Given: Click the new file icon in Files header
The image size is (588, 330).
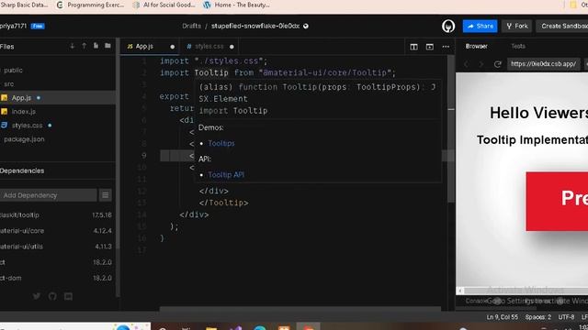Looking at the screenshot, I should coord(96,46).
